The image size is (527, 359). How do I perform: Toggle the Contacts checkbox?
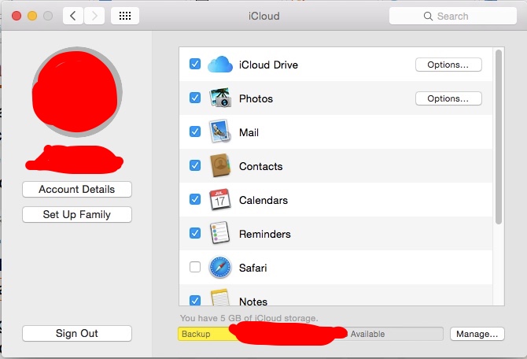pyautogui.click(x=195, y=165)
